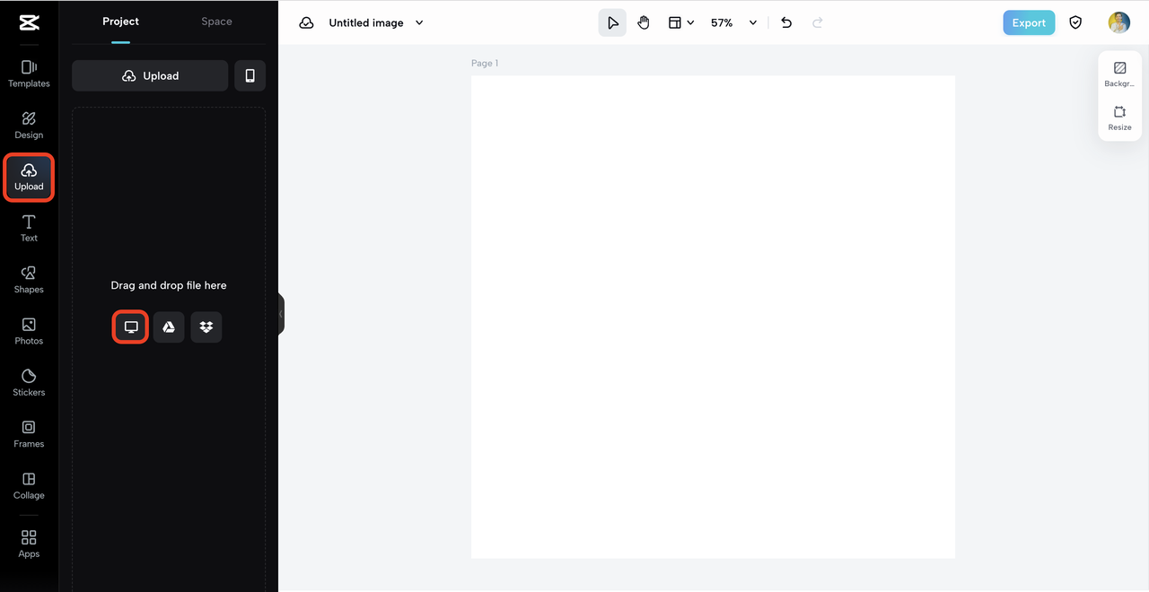Click the blank white canvas page

click(x=713, y=317)
